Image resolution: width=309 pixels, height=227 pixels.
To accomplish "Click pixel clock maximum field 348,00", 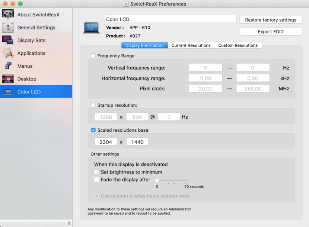I will click(253, 89).
